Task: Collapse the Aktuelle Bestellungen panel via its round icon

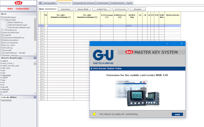Action: (x=35, y=58)
